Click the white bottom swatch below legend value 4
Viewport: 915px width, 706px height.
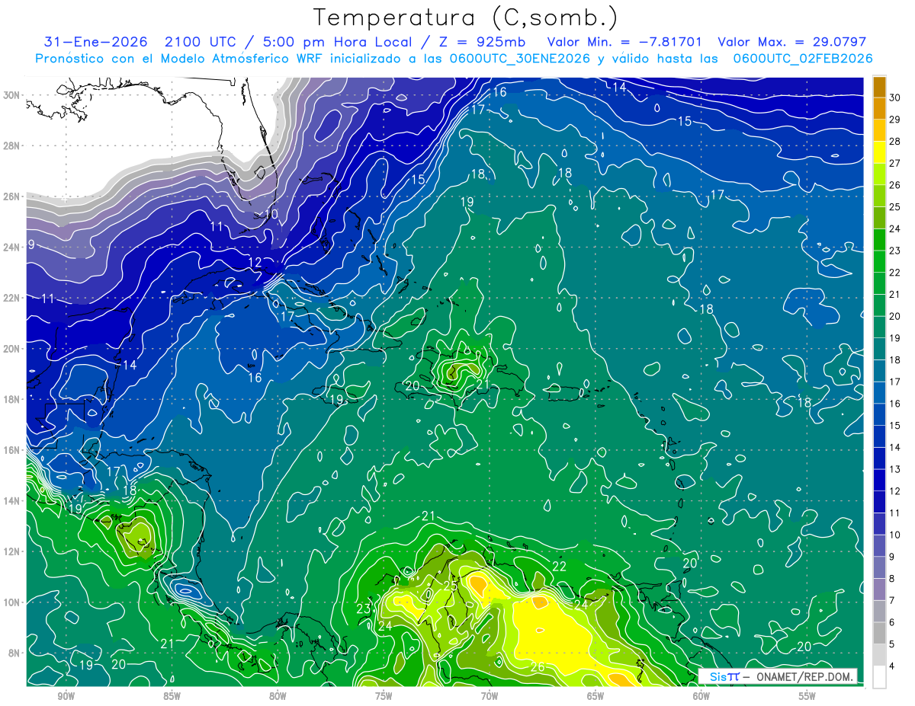tap(879, 677)
